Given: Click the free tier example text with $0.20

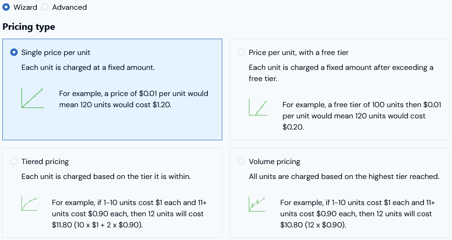Looking at the screenshot, I should [x=362, y=116].
